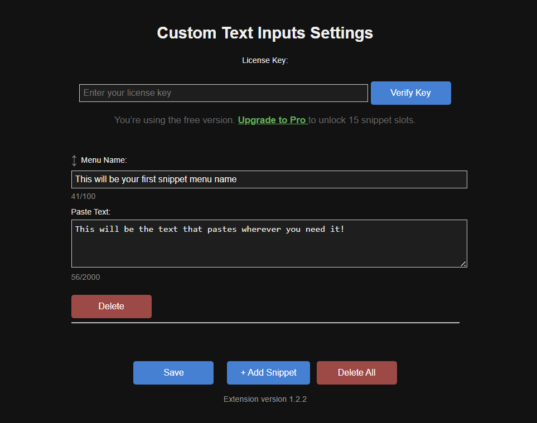
Task: Click the Save button
Action: pos(173,373)
